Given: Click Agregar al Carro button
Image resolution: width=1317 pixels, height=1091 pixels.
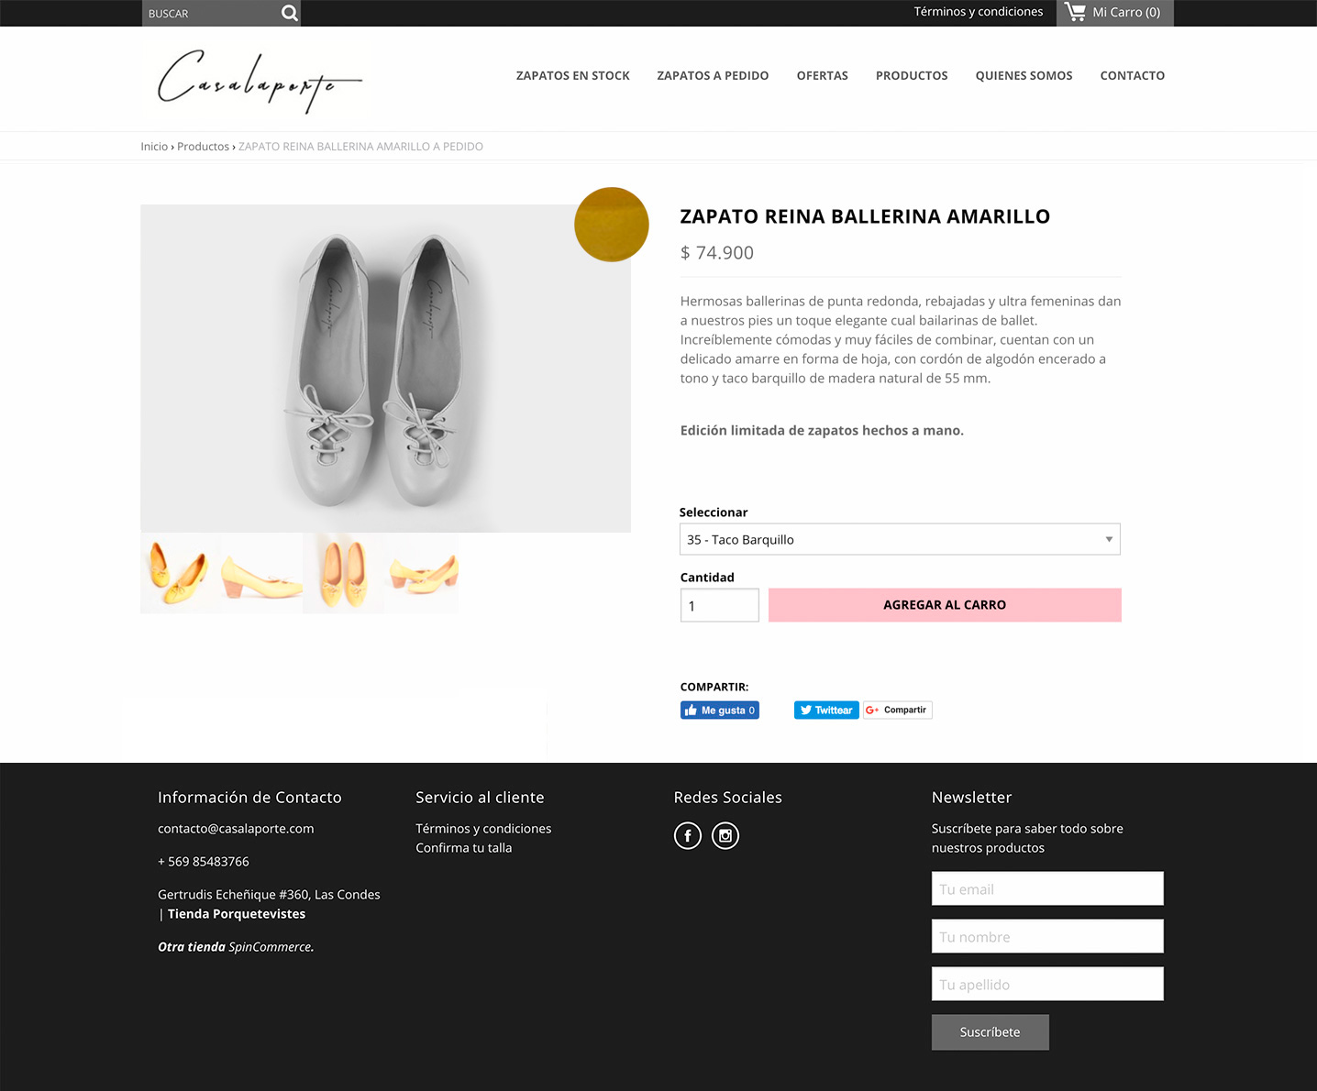Looking at the screenshot, I should click(x=945, y=605).
